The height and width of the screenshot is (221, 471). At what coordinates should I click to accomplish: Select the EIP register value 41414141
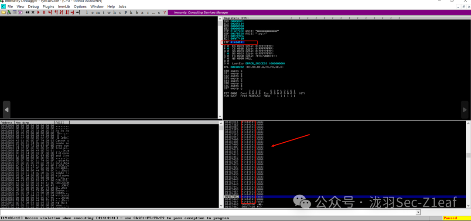(x=237, y=42)
